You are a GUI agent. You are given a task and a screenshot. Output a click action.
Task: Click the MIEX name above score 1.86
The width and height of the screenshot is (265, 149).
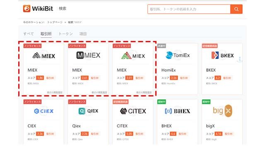click(32, 70)
